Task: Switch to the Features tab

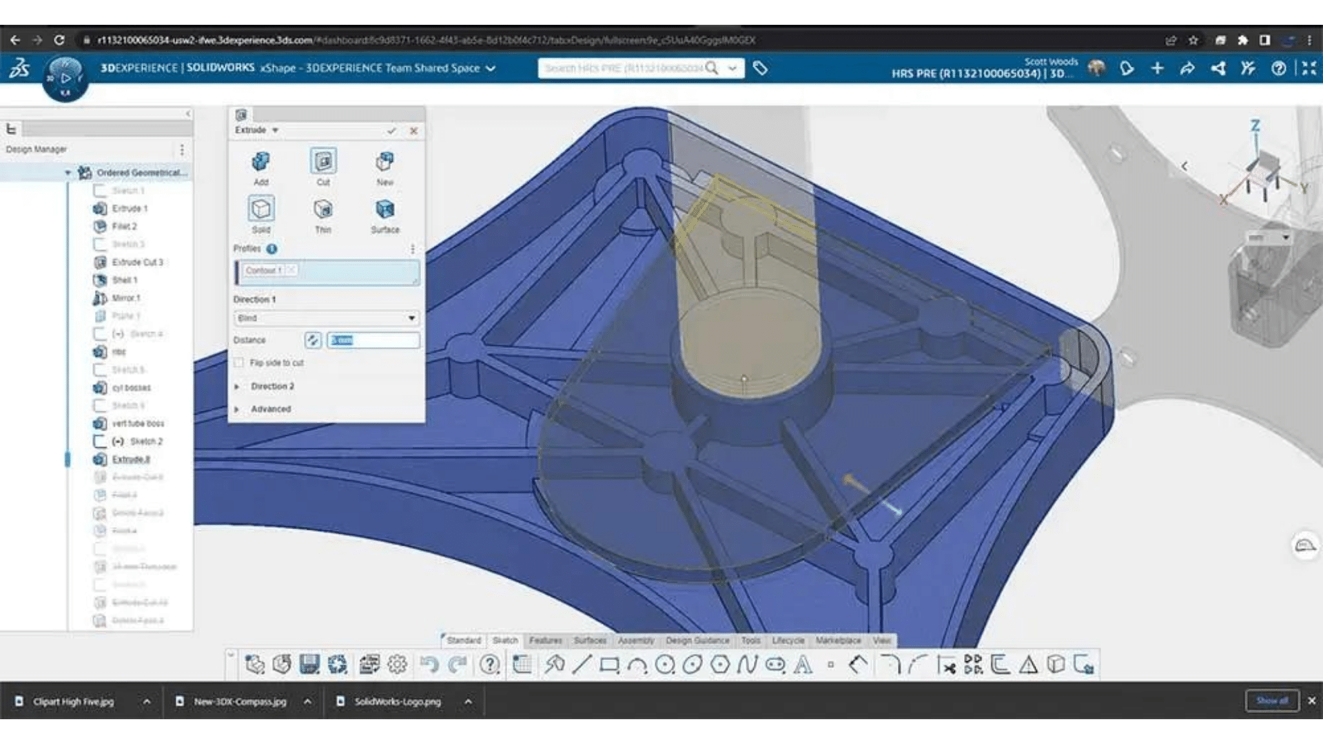Action: pyautogui.click(x=546, y=641)
